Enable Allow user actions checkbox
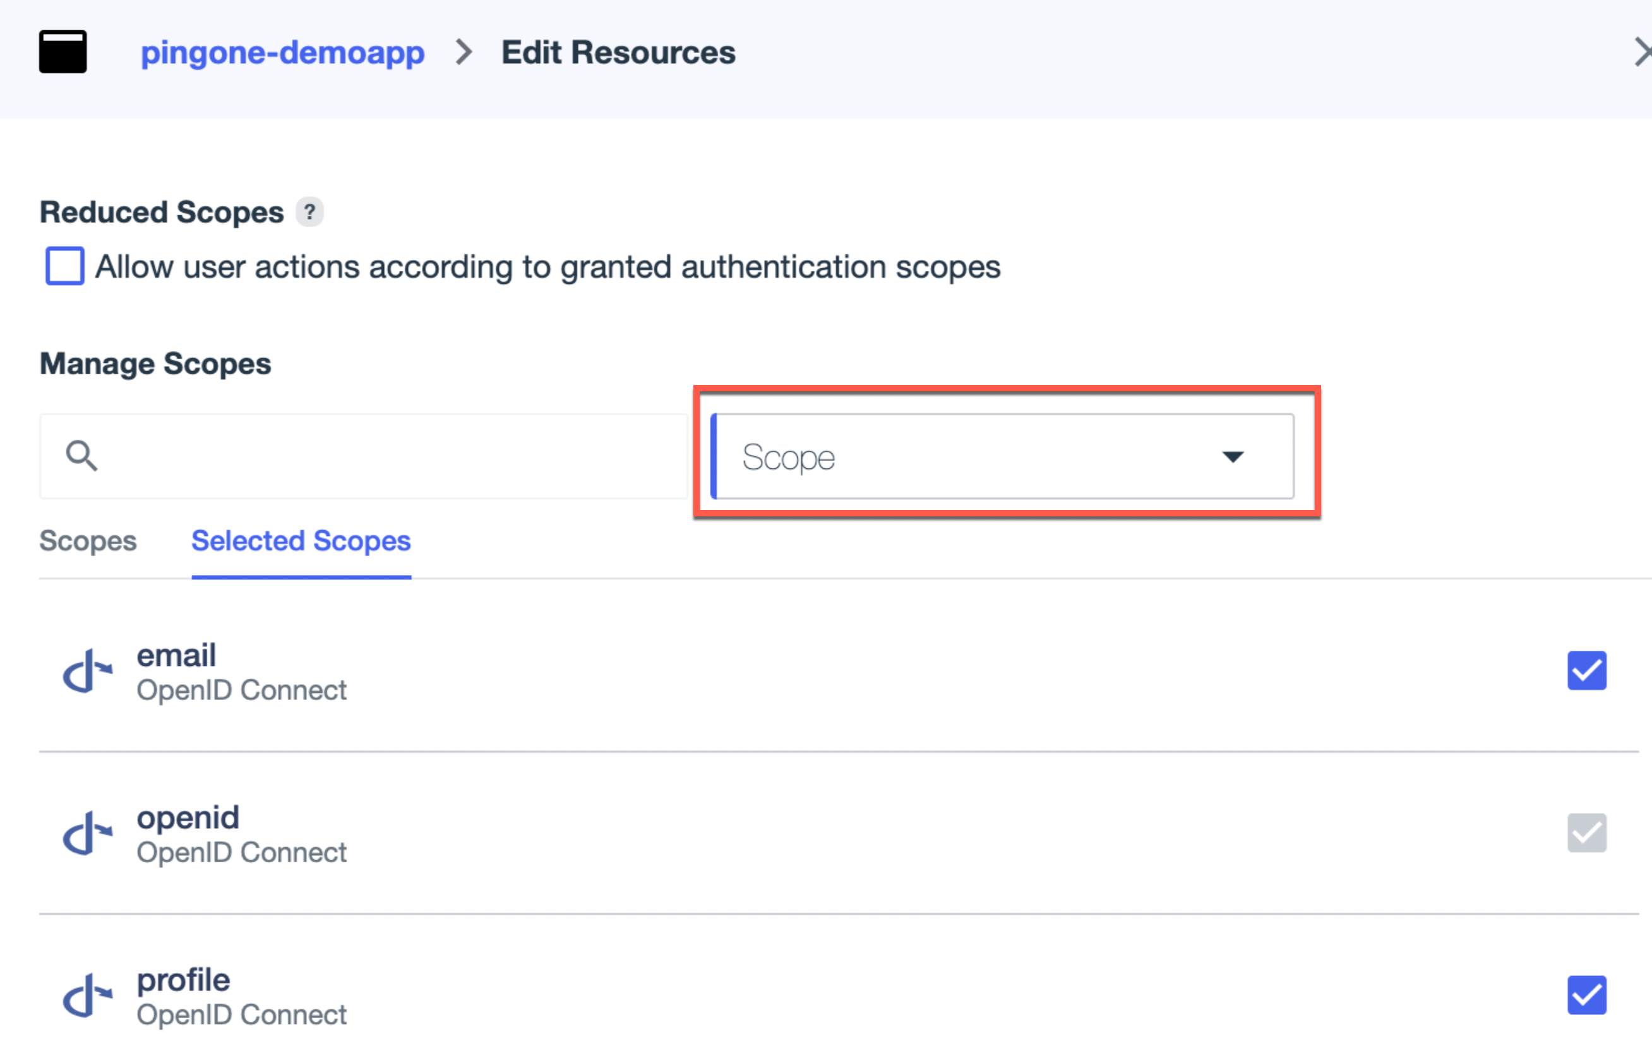1652x1044 pixels. (x=65, y=266)
